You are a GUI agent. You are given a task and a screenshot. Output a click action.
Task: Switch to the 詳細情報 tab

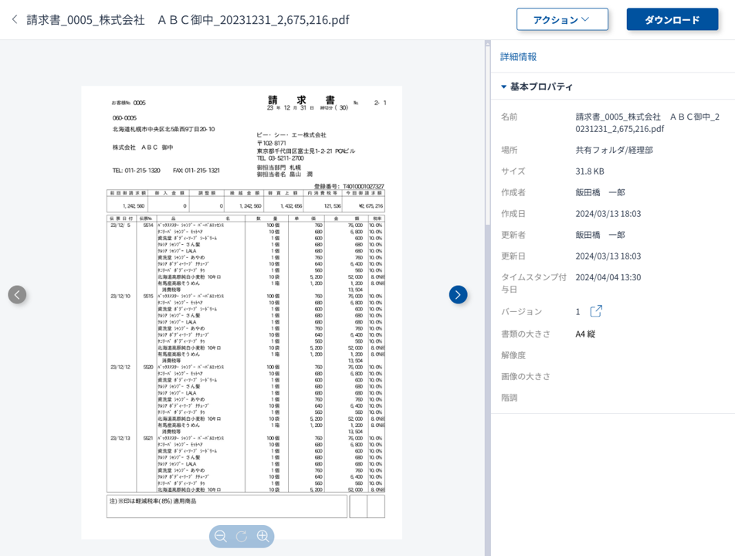pos(518,56)
